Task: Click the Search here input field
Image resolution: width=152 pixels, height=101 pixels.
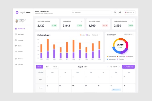Action: [x=91, y=12]
